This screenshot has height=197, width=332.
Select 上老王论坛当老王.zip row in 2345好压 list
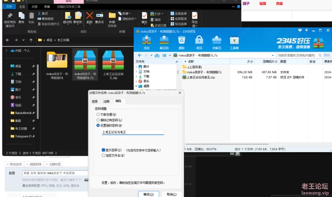(200, 77)
